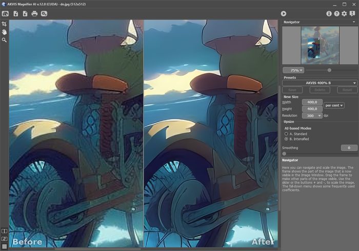Image resolution: width=359 pixels, height=251 pixels.
Task: Edit the Smoothing value field
Action: [x=349, y=148]
